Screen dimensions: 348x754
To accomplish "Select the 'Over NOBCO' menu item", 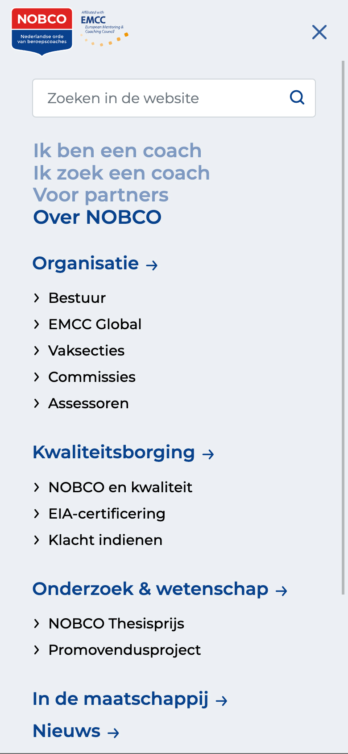I will (x=97, y=218).
